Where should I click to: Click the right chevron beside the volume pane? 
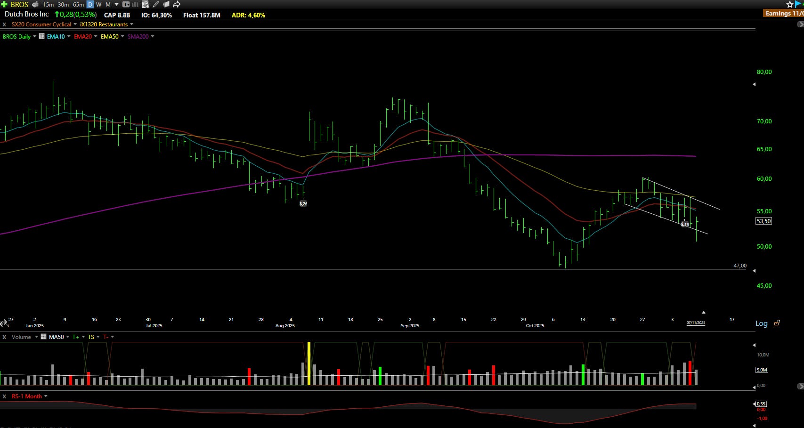pyautogui.click(x=800, y=386)
